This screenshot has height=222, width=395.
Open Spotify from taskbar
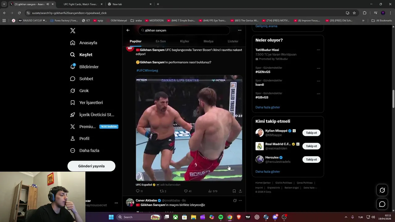(221, 217)
